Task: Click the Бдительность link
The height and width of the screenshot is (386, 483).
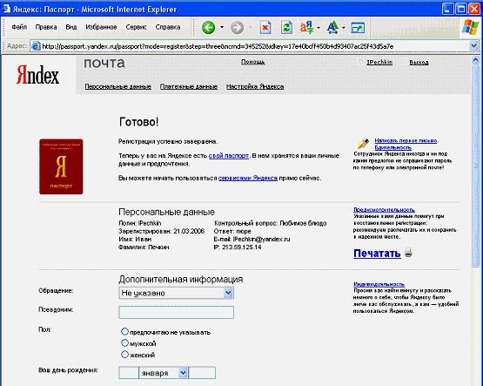Action: click(x=393, y=147)
